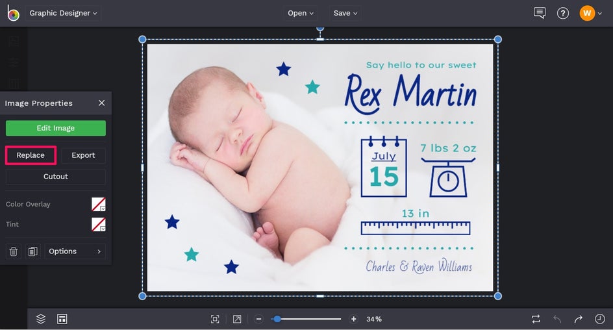The height and width of the screenshot is (330, 613).
Task: Click the redo arrow icon
Action: tap(578, 319)
